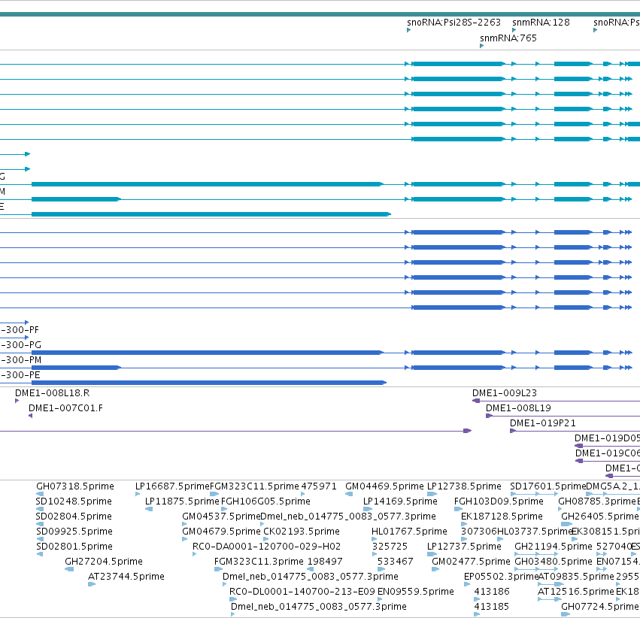Click the DME1-009L23 BAC label
The width and height of the screenshot is (640, 618).
click(x=505, y=393)
